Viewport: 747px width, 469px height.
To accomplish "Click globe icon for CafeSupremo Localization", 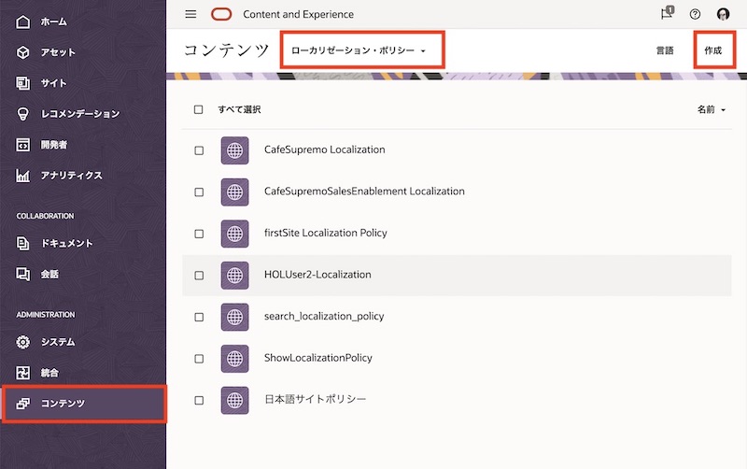I will [235, 150].
